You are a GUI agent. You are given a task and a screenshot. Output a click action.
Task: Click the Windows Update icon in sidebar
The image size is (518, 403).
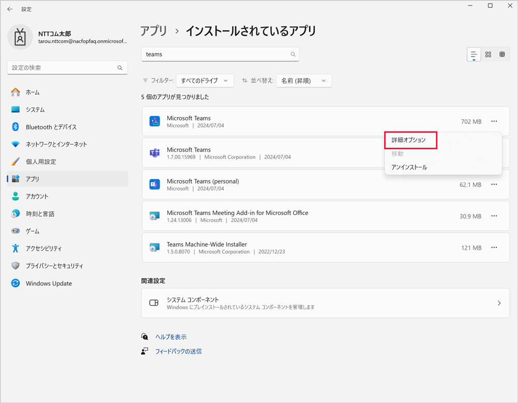point(15,283)
